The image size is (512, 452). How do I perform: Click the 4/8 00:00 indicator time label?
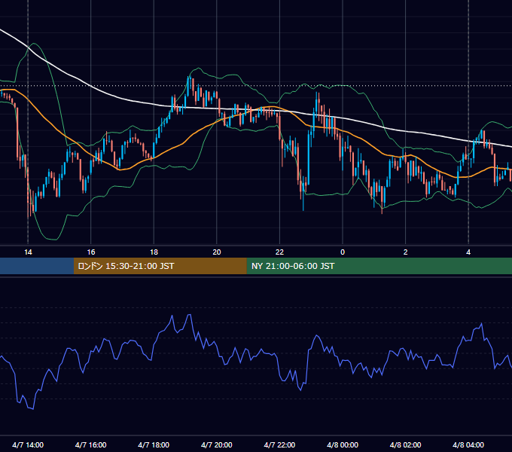tap(343, 444)
